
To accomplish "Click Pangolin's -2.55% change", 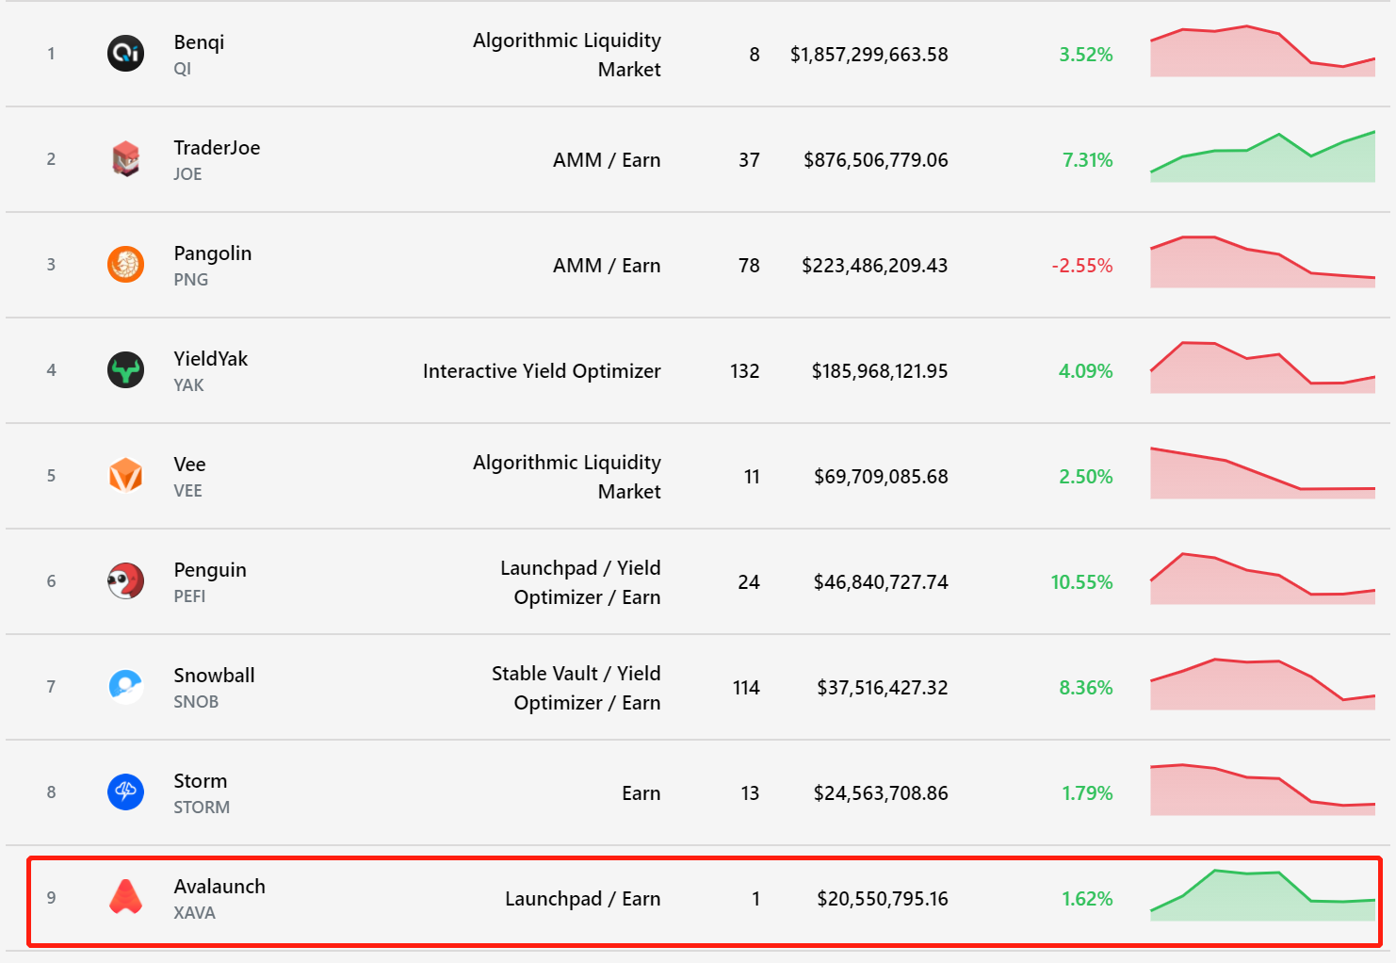I will point(1082,266).
